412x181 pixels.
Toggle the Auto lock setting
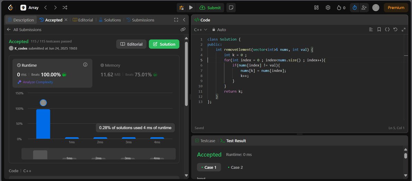pyautogui.click(x=219, y=29)
